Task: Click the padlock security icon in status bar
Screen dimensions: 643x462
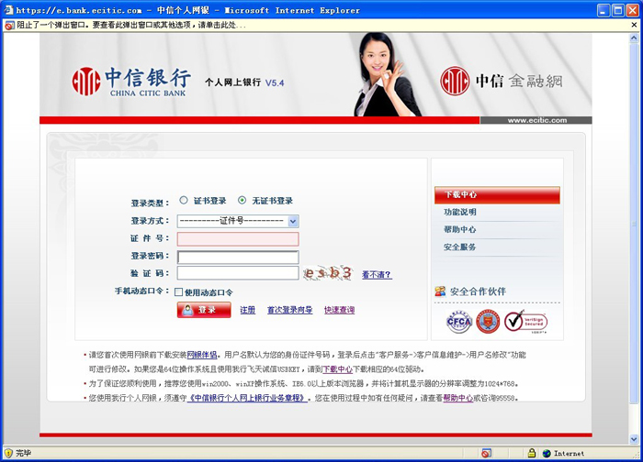Action: click(530, 453)
